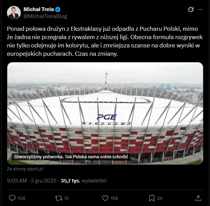Open the share post icon

tap(198, 198)
